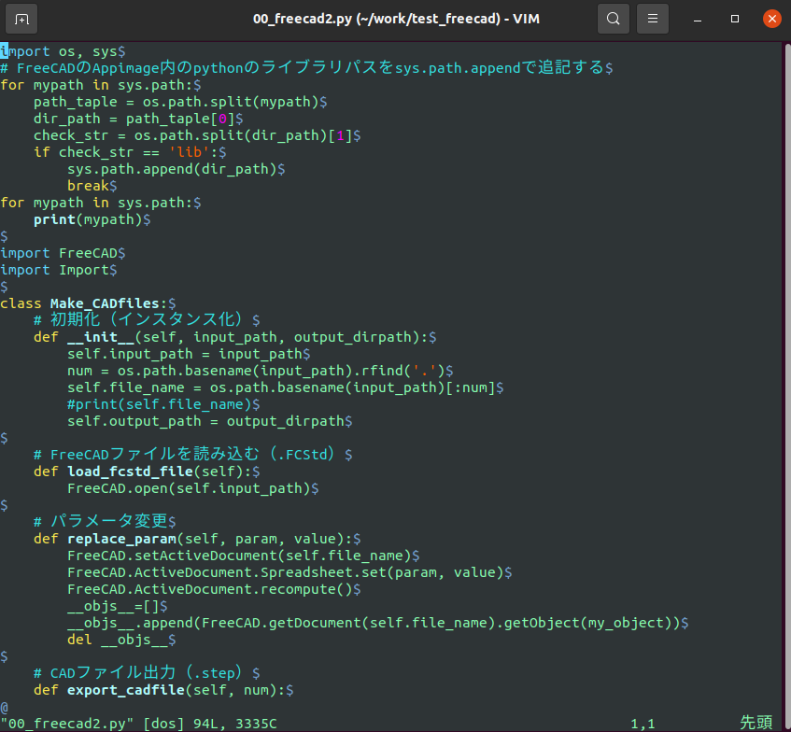Close the VIM terminal window
Screen dimensions: 791x732
coord(771,20)
